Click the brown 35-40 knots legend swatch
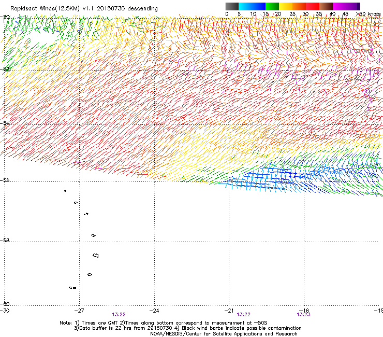This screenshot has height=337, width=383. (x=326, y=6)
